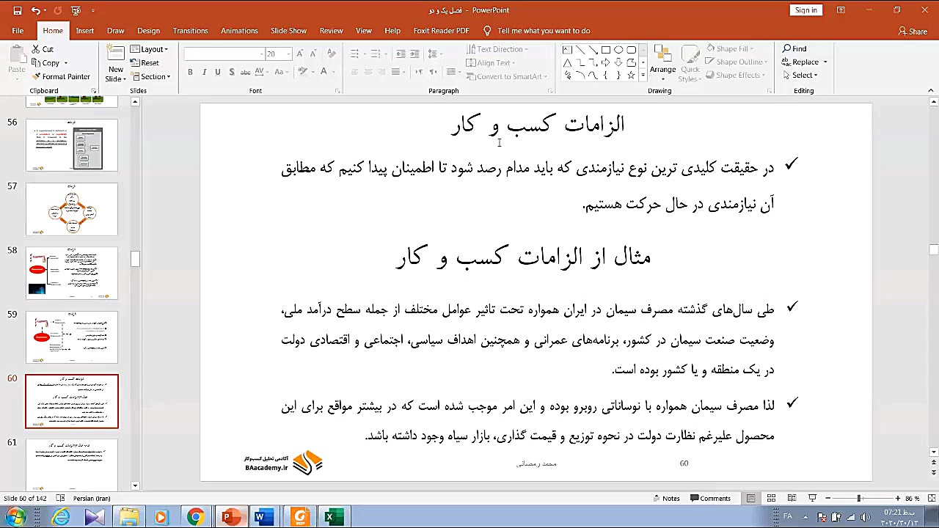
Task: Expand the Change Case Aa dropdown
Action: pos(280,72)
